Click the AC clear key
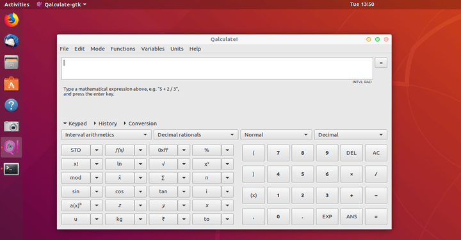Viewport: 461px width, 240px height. coord(376,153)
